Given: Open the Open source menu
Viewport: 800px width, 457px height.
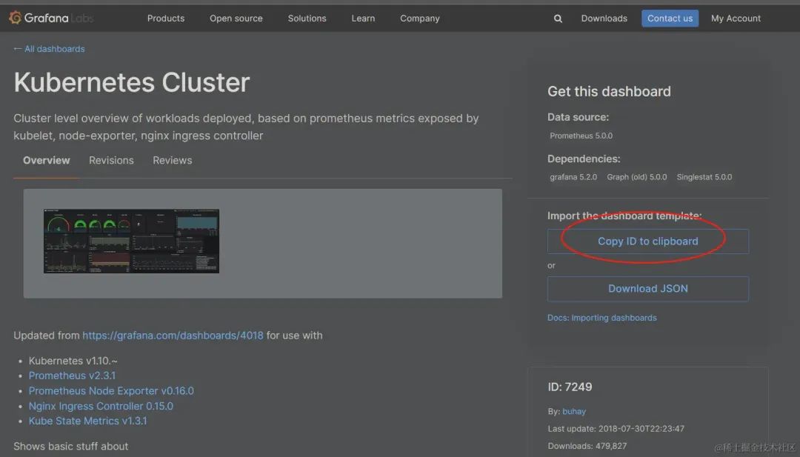Looking at the screenshot, I should coord(236,19).
